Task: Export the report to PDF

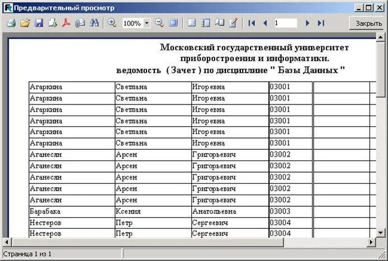Action: (x=66, y=23)
